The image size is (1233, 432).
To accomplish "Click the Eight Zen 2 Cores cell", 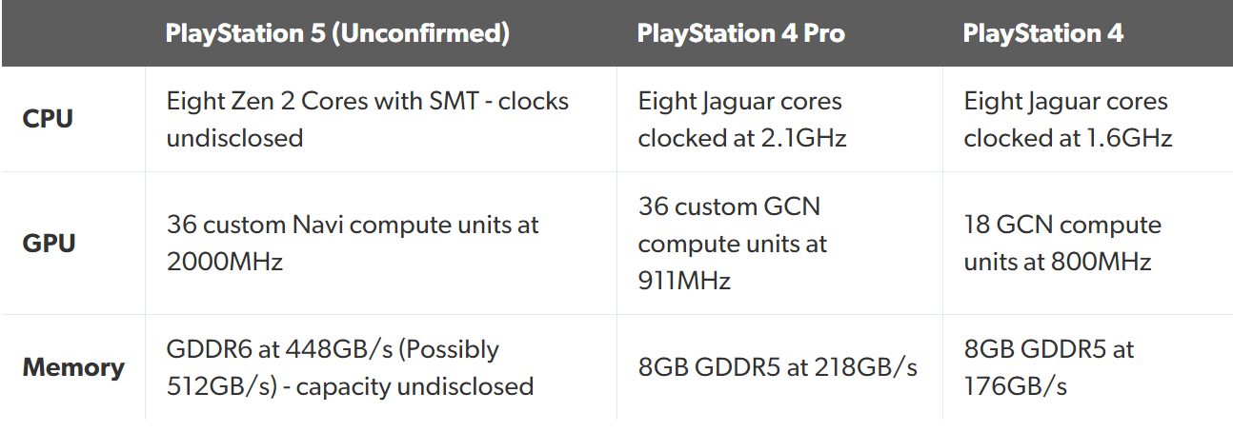I will click(367, 120).
